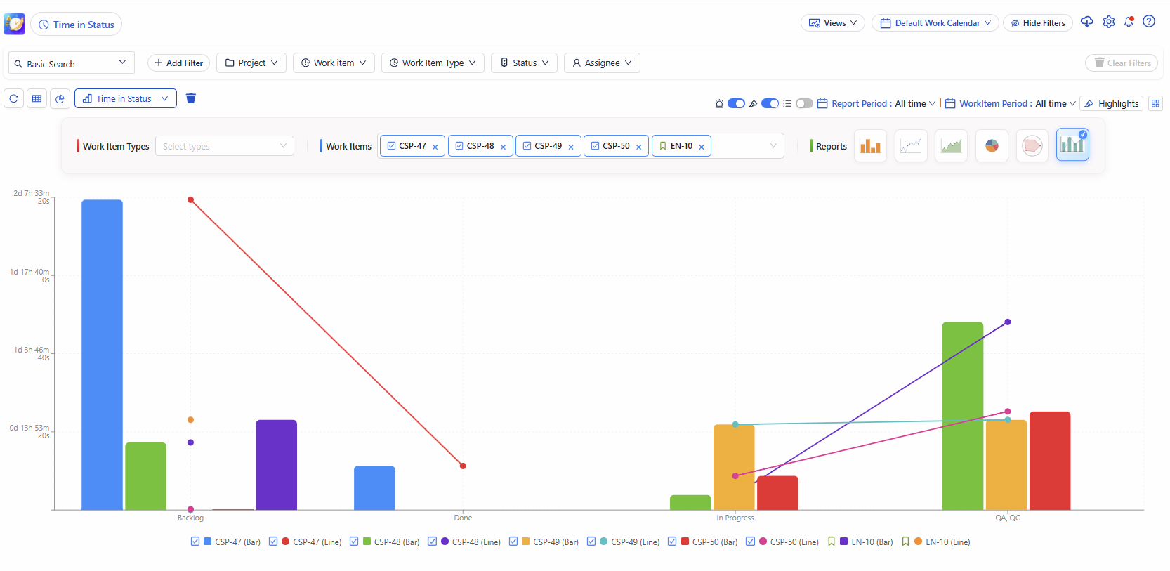Remove the CSP-49 work item tag
1170x571 pixels.
pos(571,147)
